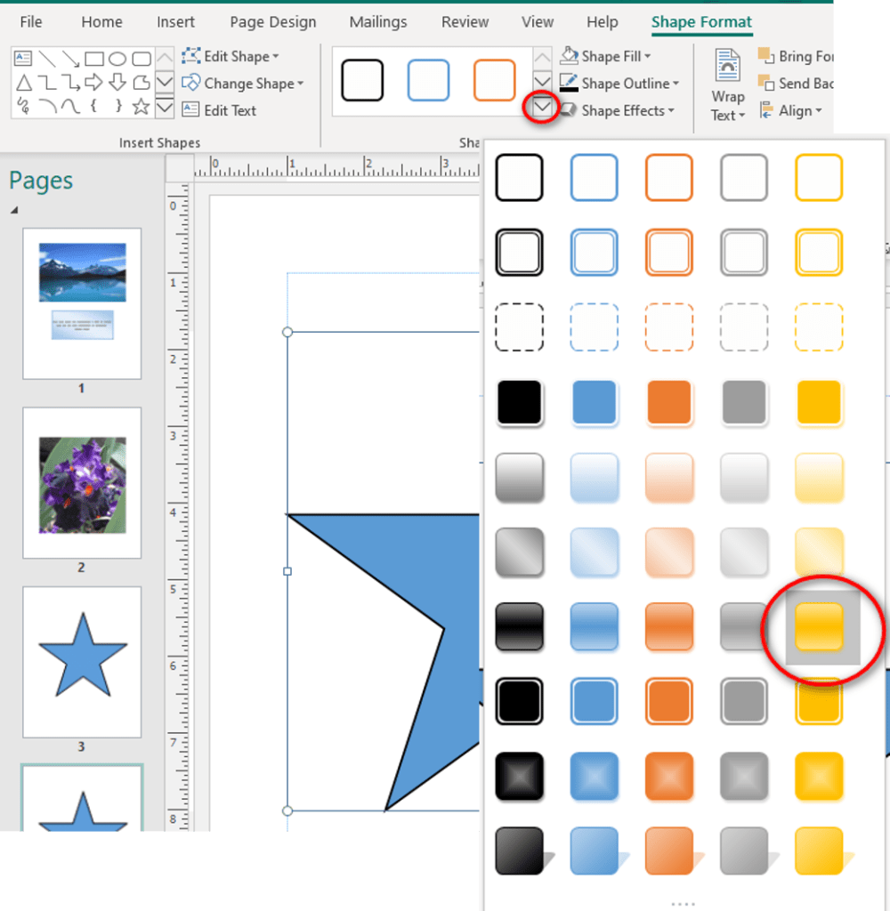Insert the Isosceles Triangle shape
The width and height of the screenshot is (890, 911).
[x=23, y=83]
